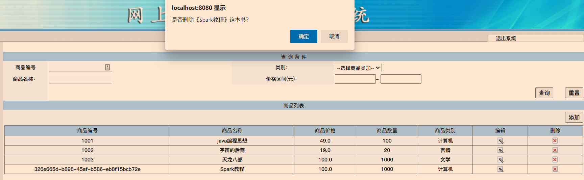Focus the 商品编号 input field
The width and height of the screenshot is (584, 180).
click(80, 67)
